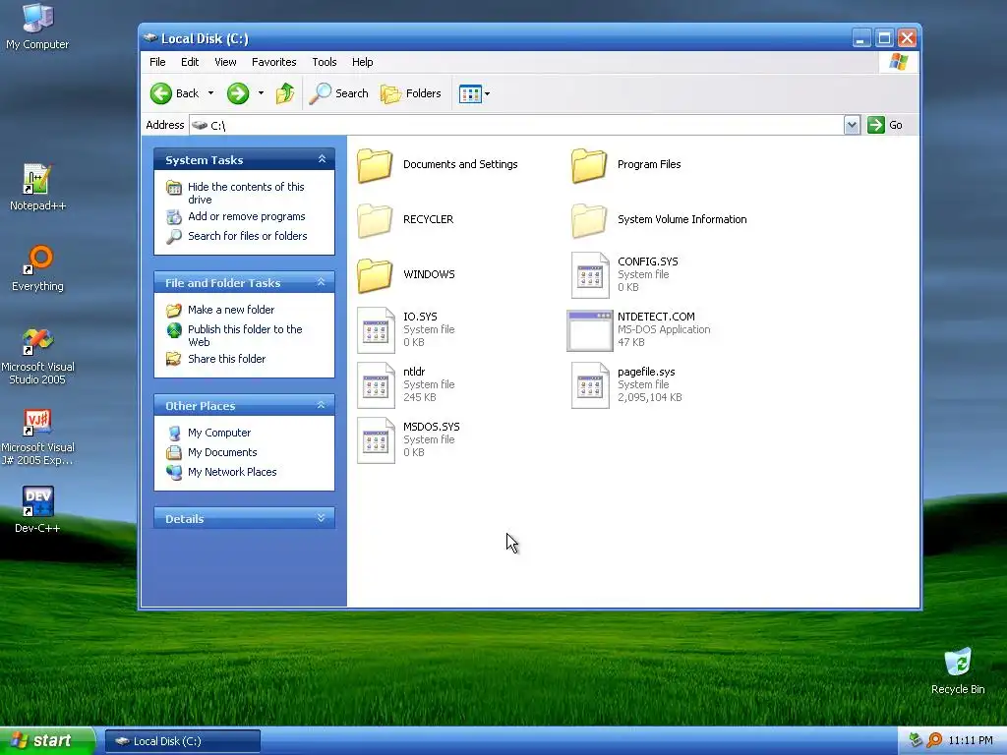Viewport: 1007px width, 755px height.
Task: Select Microsoft Visual J# 2005 Express shortcut
Action: point(37,422)
